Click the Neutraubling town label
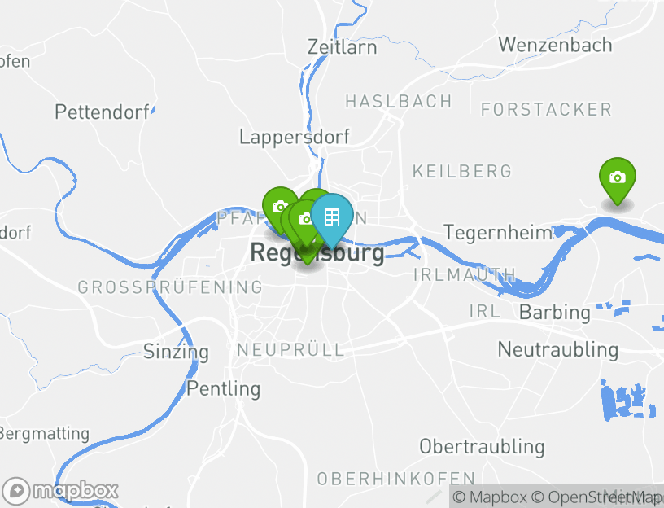 click(x=558, y=349)
